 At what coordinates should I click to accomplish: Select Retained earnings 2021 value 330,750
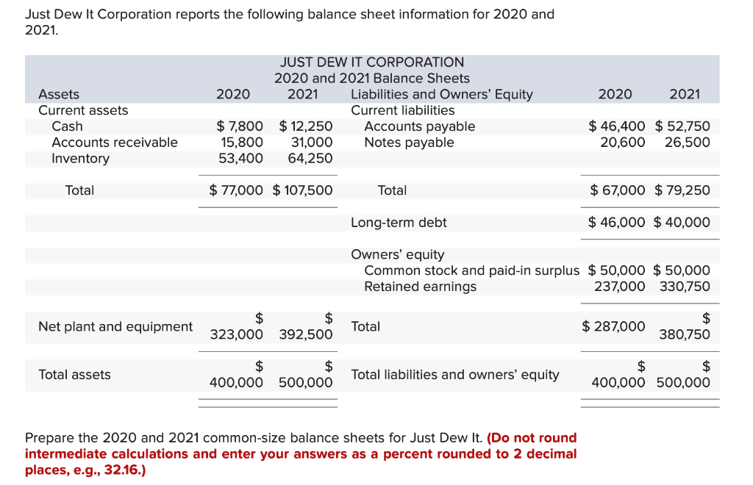click(685, 287)
